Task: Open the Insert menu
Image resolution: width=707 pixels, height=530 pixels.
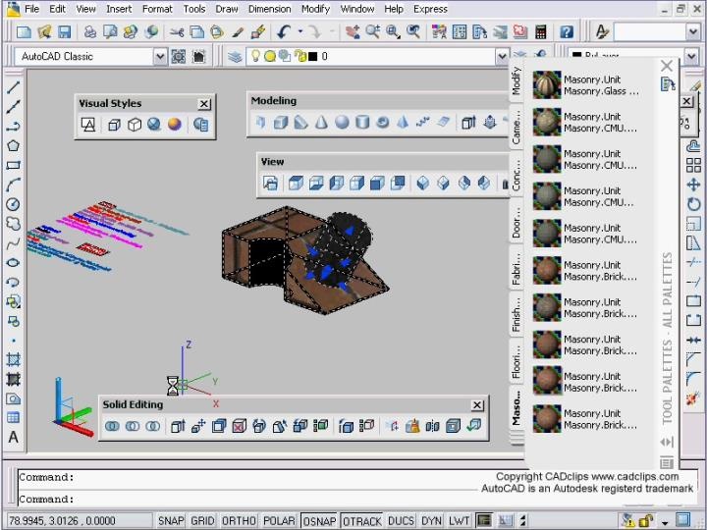Action: click(x=119, y=9)
